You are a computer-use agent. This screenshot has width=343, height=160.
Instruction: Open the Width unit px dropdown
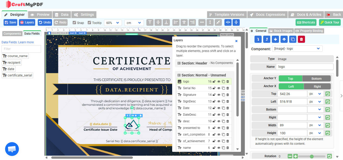(x=315, y=125)
